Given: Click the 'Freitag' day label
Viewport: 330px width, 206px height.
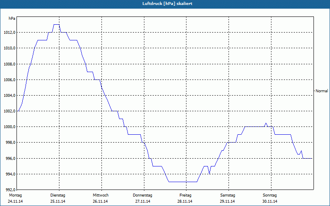Looking at the screenshot, I should (x=185, y=195).
